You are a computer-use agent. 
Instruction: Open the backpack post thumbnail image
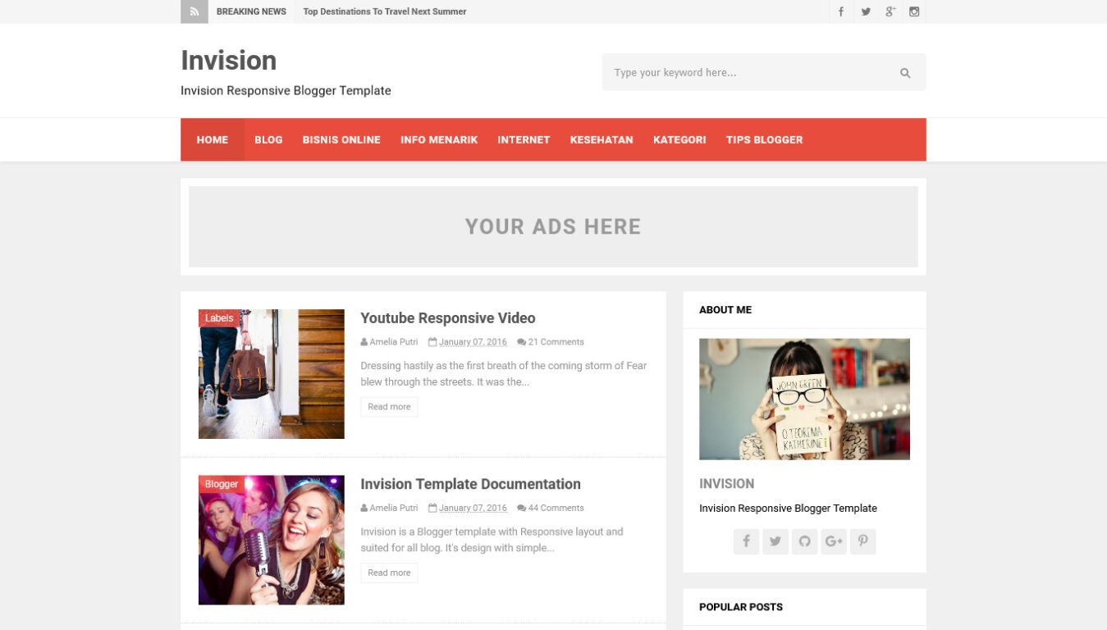pos(272,374)
